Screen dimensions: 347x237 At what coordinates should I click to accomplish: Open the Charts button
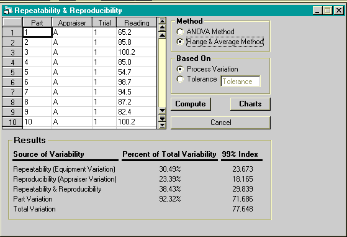(x=250, y=104)
